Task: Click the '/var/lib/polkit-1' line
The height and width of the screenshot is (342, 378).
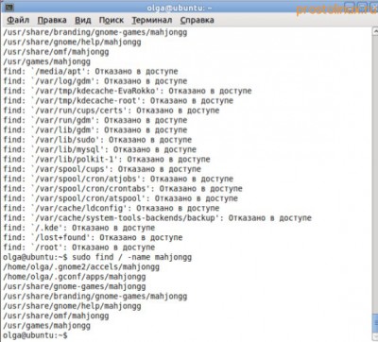Action: pyautogui.click(x=107, y=160)
